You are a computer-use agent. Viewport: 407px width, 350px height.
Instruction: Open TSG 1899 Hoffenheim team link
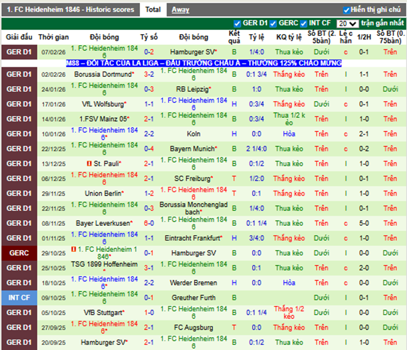coord(104,264)
